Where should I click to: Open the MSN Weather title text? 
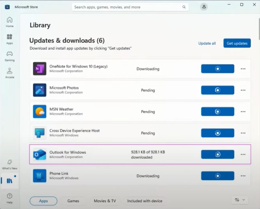tap(61, 109)
